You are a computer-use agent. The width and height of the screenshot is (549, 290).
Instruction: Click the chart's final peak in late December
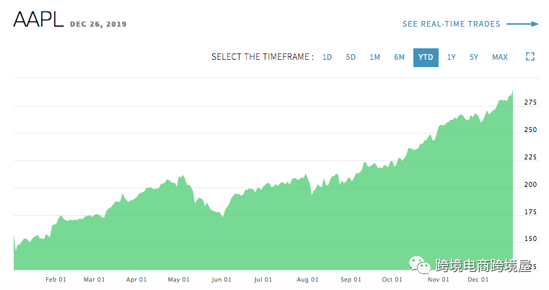pos(513,91)
